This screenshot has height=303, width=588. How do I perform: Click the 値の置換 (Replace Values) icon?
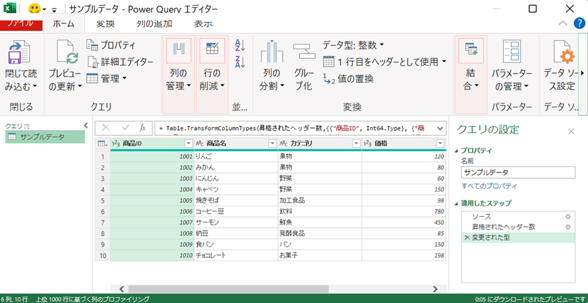coord(329,79)
